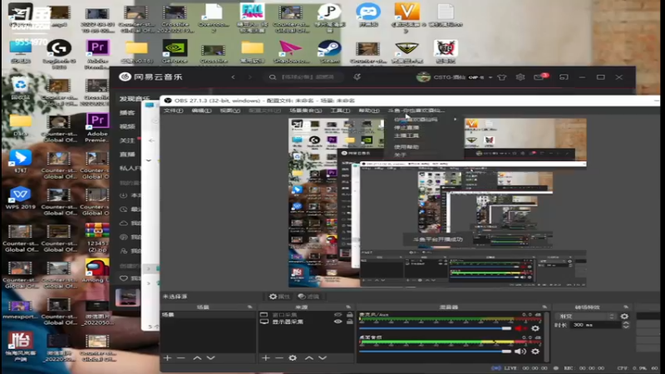The image size is (665, 374).
Task: Move source up in sources panel
Action: 308,358
